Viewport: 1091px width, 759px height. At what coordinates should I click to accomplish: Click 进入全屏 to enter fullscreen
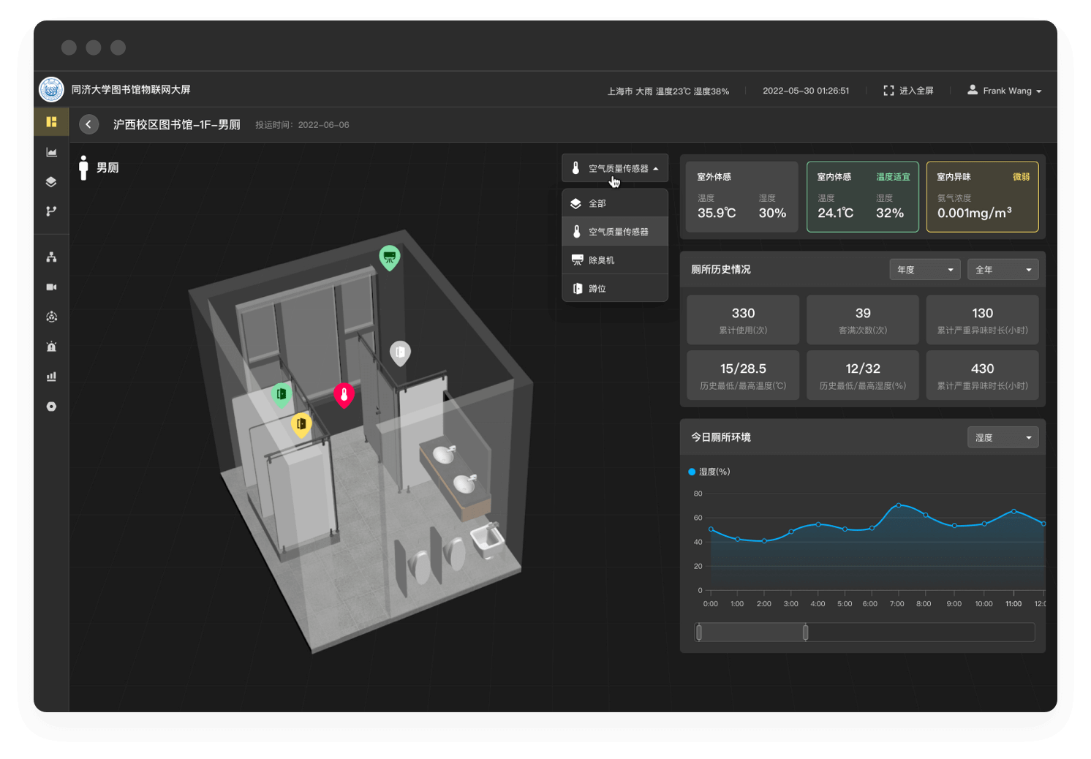[x=908, y=91]
